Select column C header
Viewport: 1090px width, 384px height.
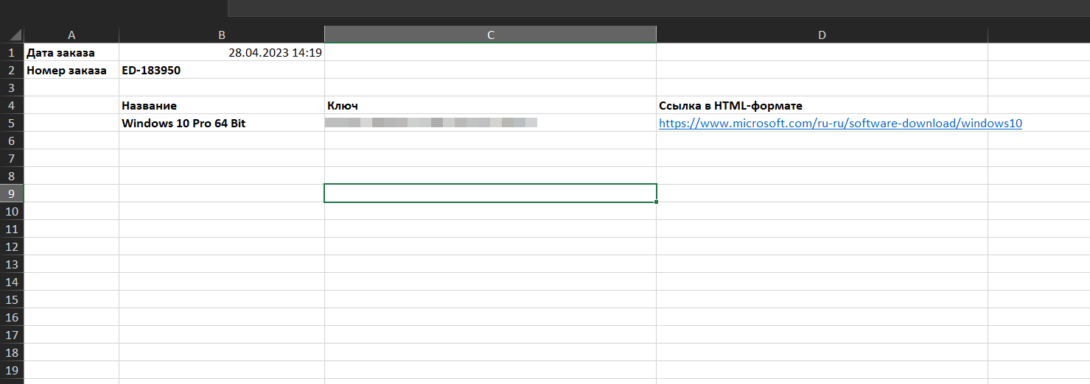(x=490, y=35)
